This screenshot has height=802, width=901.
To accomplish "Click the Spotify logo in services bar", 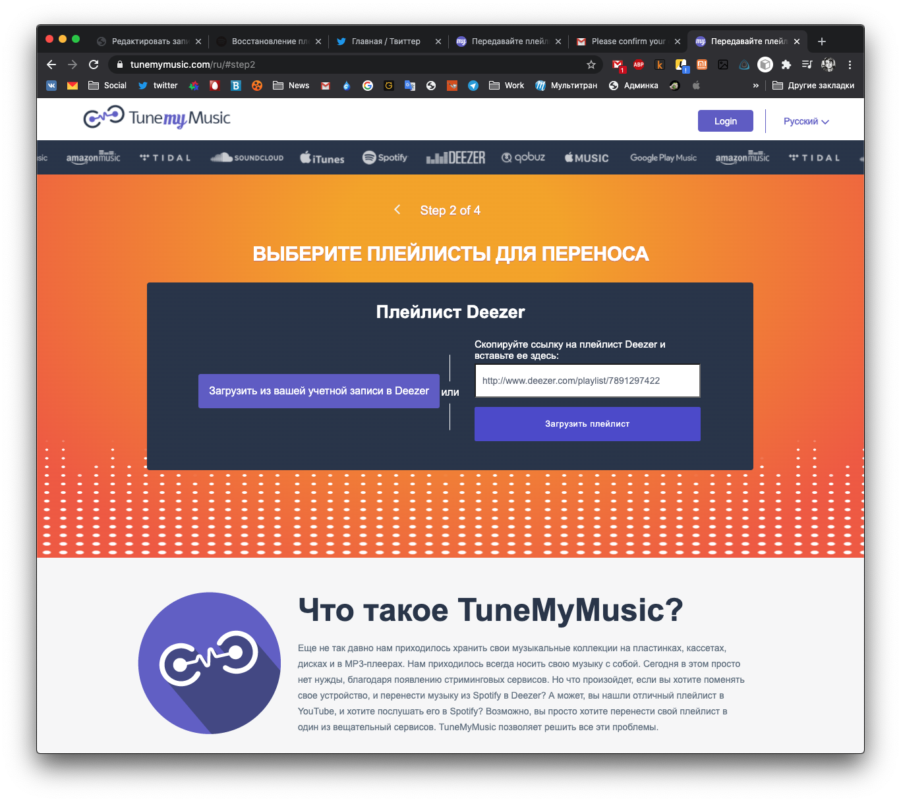I will click(385, 157).
